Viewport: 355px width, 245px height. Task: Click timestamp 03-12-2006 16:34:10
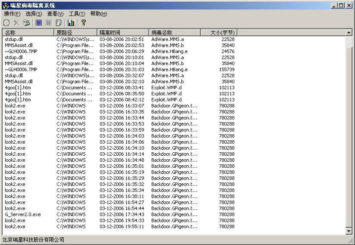(122, 148)
